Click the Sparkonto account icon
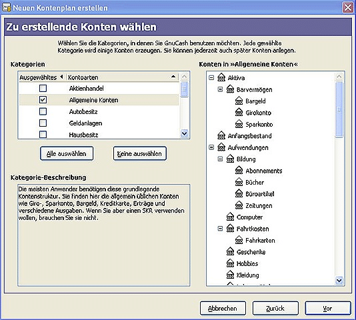The height and width of the screenshot is (320, 356). tap(239, 124)
